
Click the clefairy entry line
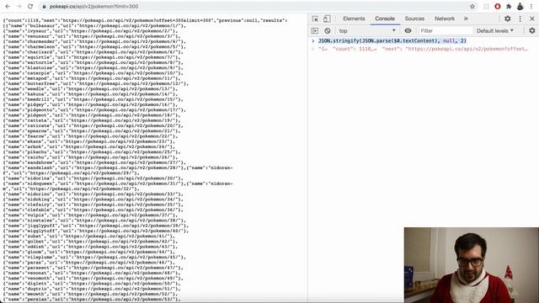(93, 205)
